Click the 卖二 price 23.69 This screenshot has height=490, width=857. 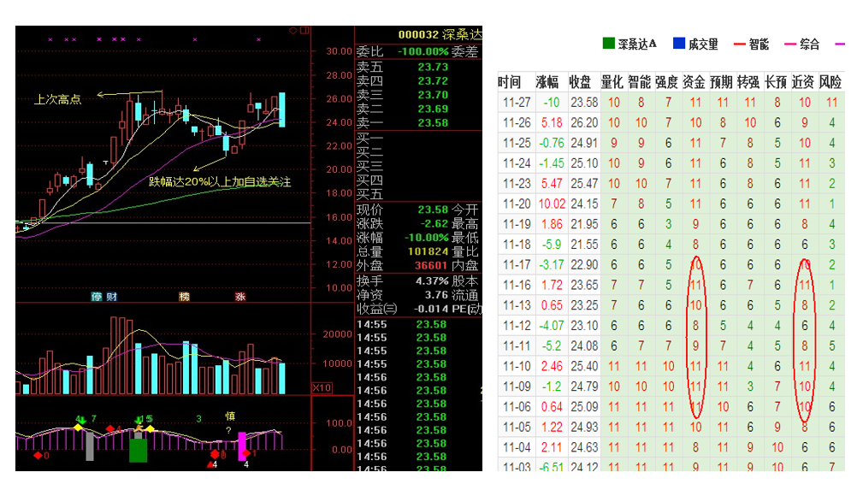433,109
